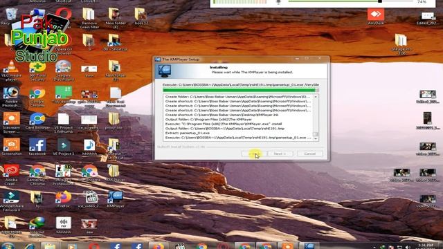Click Cancel in the KMPlayer Setup dialog
Image resolution: width=443 pixels, height=249 pixels.
click(309, 154)
